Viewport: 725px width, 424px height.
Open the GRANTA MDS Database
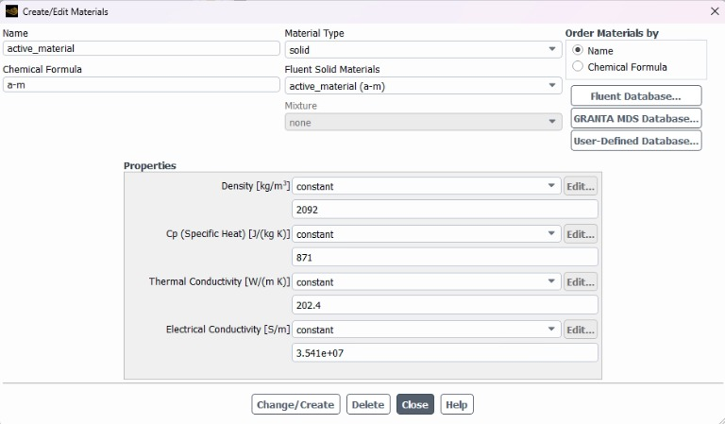point(636,118)
